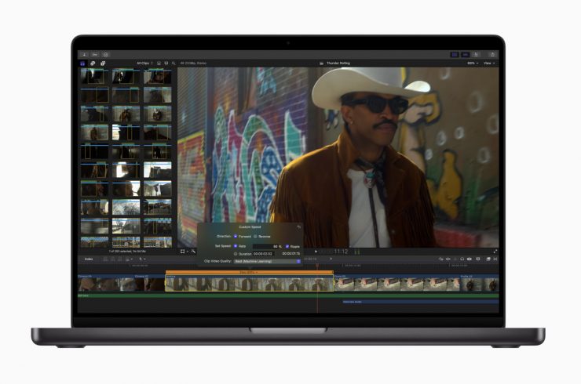Screen dimensions: 581x384
Task: Click the Import Media icon
Action: click(84, 54)
